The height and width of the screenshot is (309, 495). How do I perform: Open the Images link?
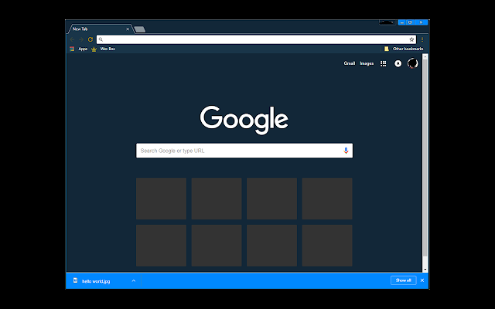pos(367,63)
